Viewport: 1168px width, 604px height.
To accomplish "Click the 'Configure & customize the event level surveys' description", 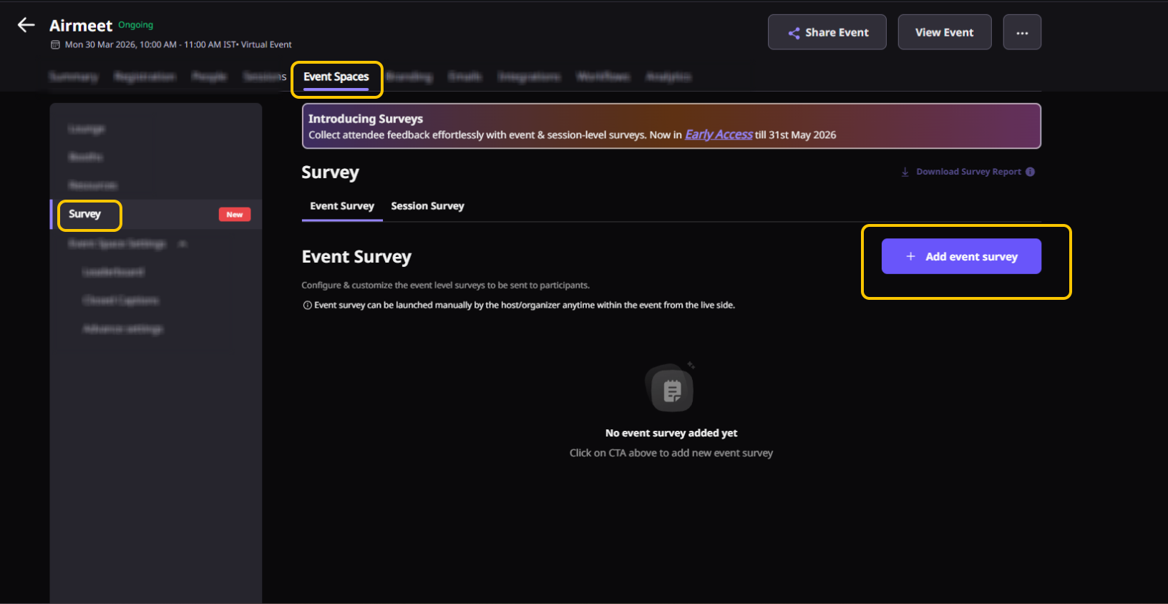I will (x=446, y=285).
